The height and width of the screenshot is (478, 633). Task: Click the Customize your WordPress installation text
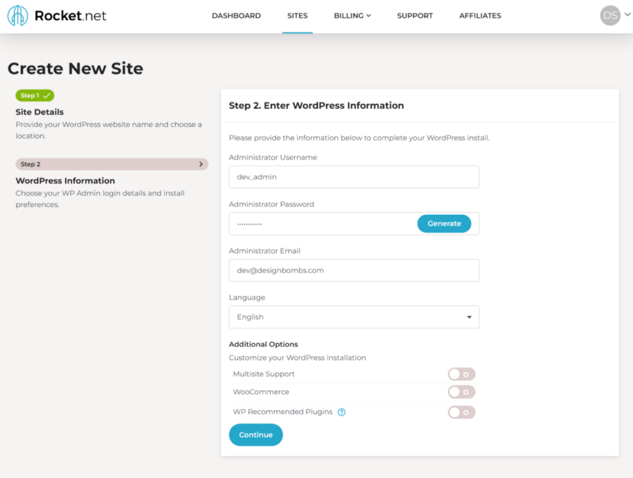point(297,358)
